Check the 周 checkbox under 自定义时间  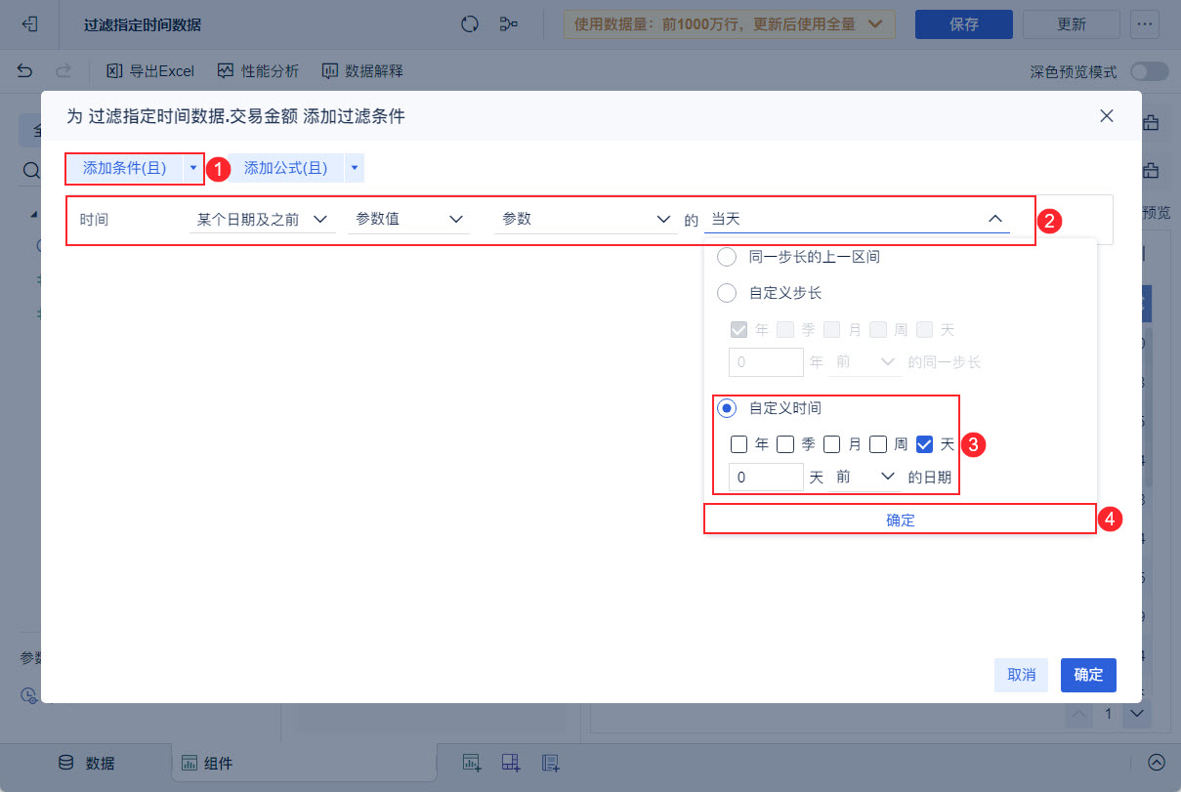878,444
